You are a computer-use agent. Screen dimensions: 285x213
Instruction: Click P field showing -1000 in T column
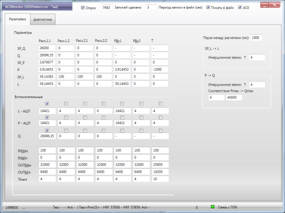click(160, 69)
